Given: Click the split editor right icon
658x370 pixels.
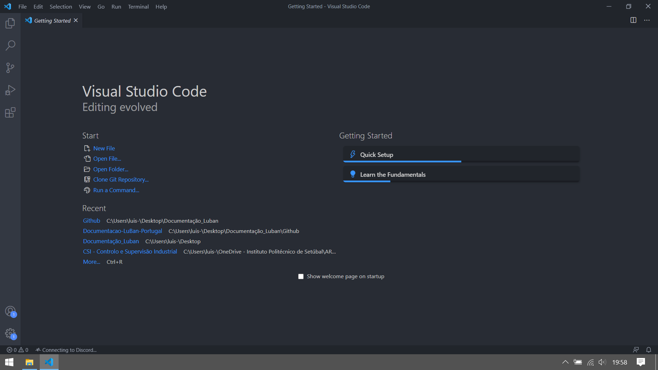Looking at the screenshot, I should pyautogui.click(x=633, y=20).
